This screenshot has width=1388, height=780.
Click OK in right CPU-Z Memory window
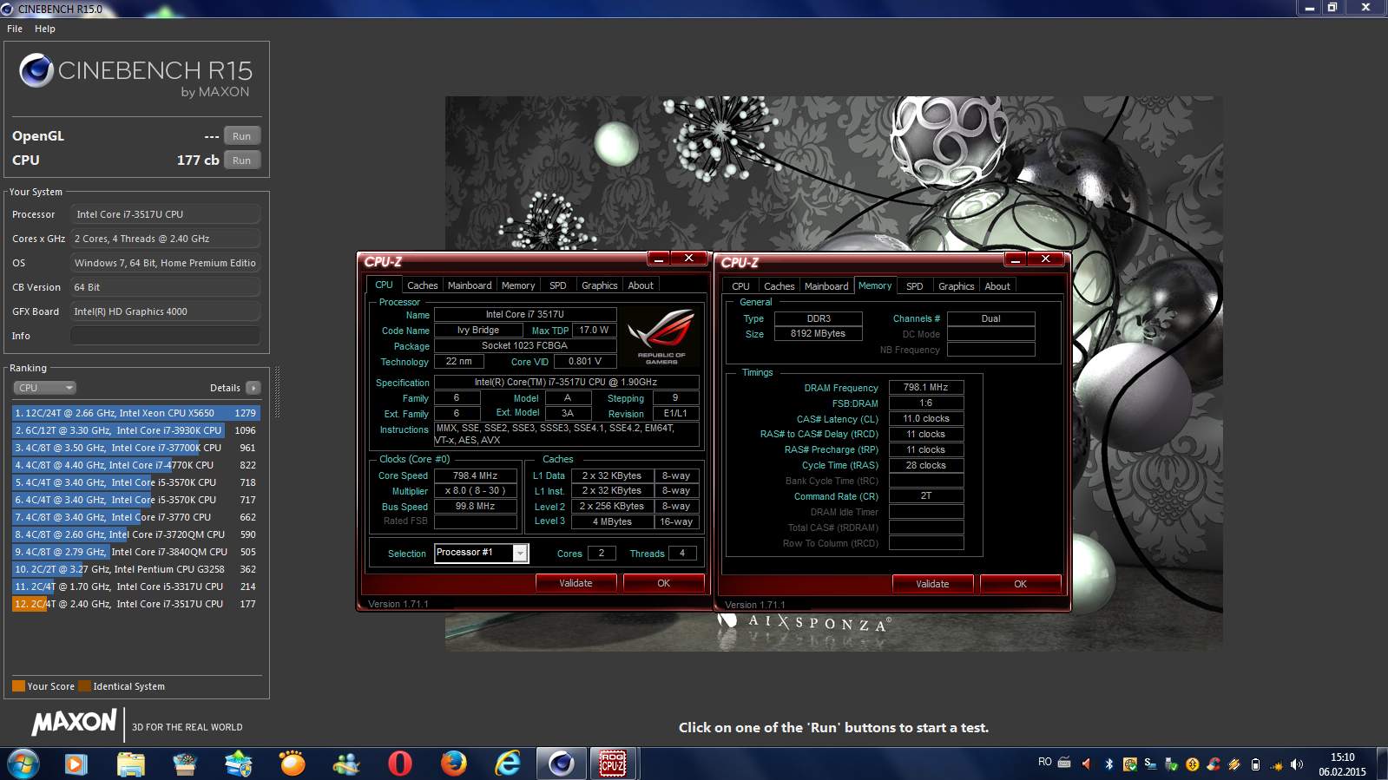(1021, 584)
